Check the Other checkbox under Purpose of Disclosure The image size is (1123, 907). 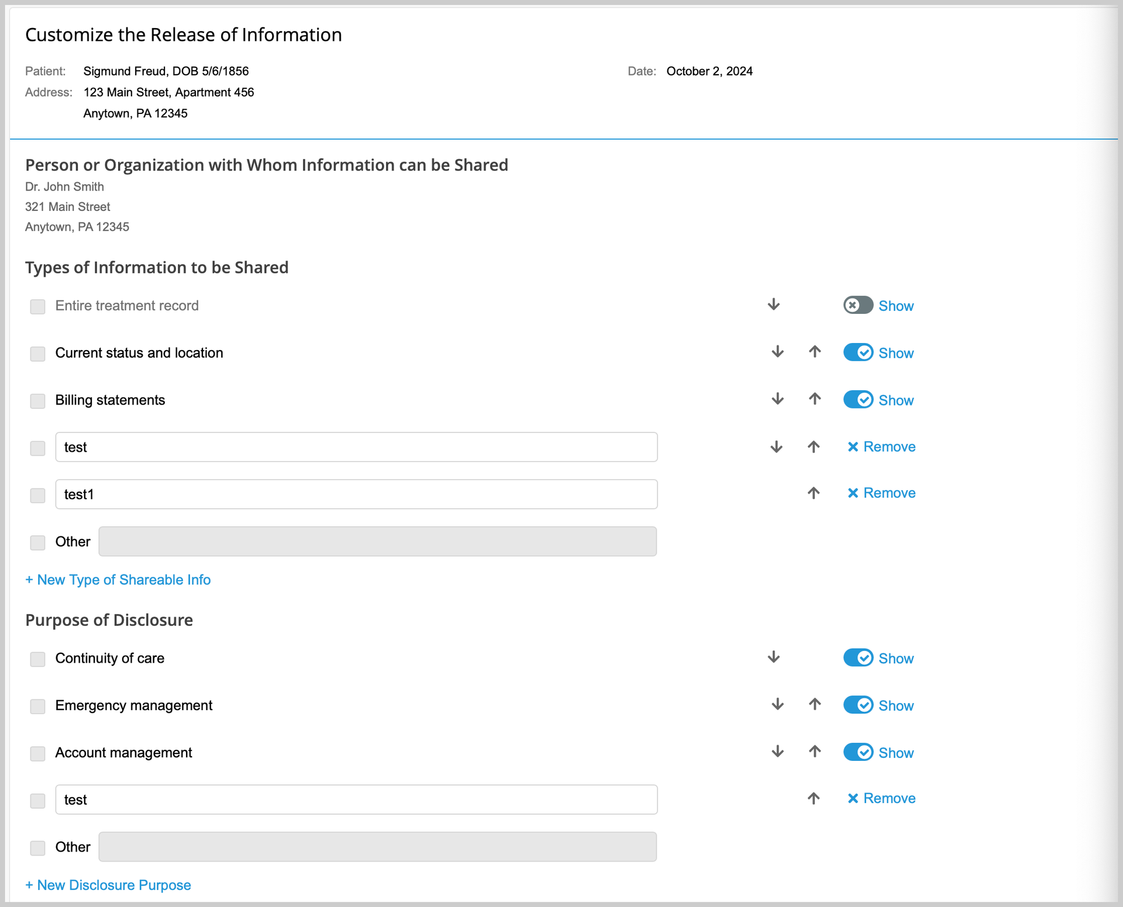click(38, 848)
